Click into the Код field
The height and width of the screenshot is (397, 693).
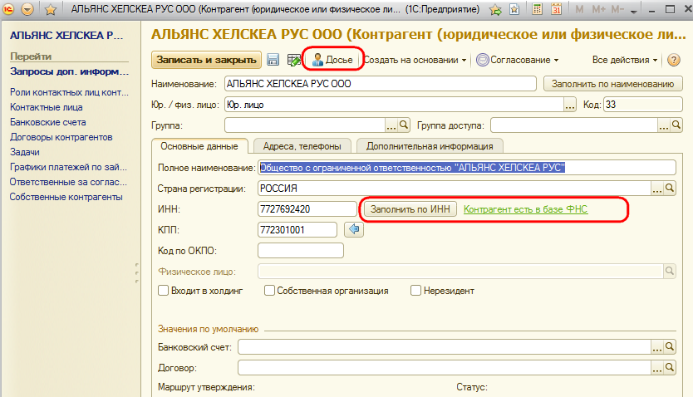[x=643, y=105]
